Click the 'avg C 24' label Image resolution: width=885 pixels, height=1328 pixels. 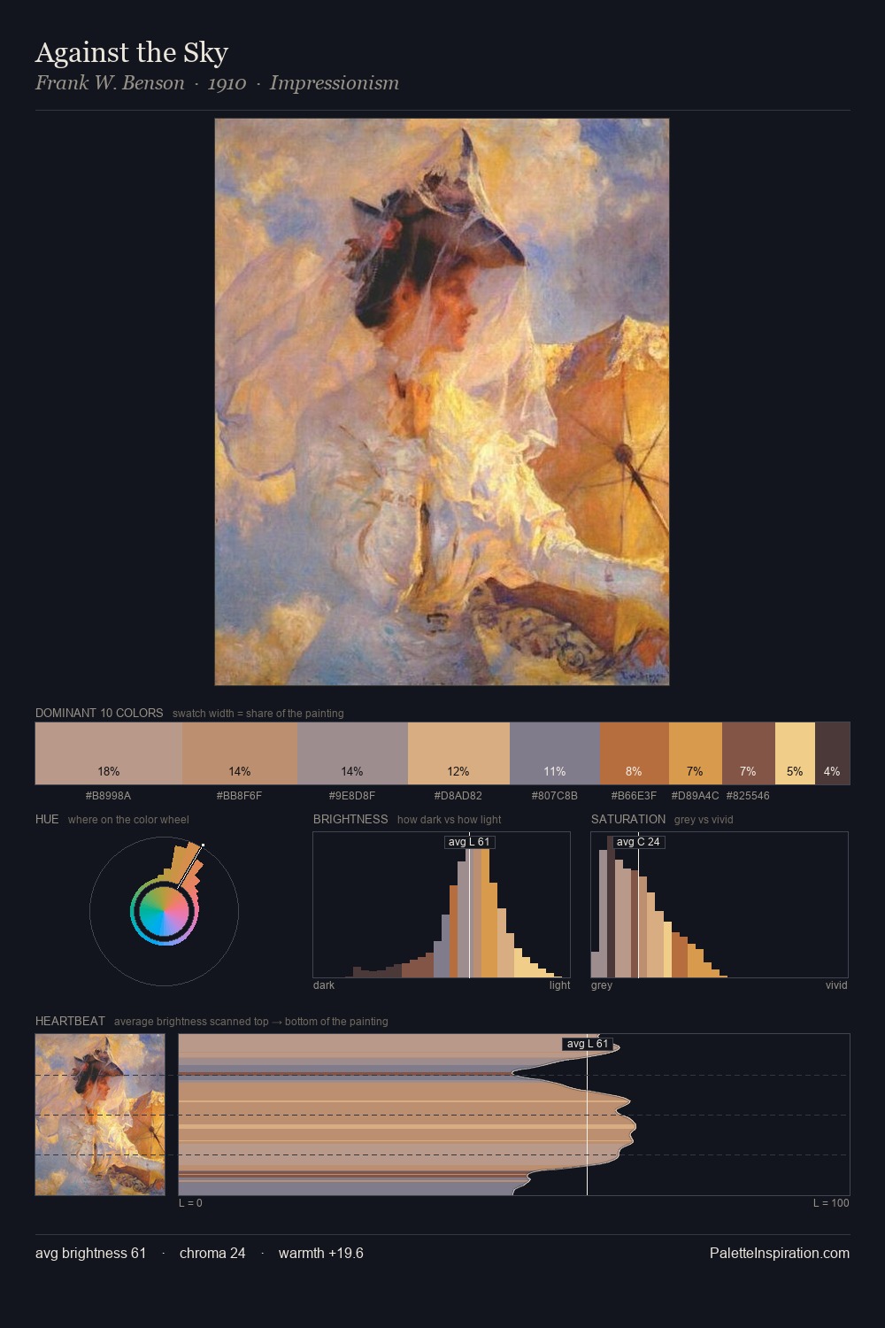tap(638, 842)
